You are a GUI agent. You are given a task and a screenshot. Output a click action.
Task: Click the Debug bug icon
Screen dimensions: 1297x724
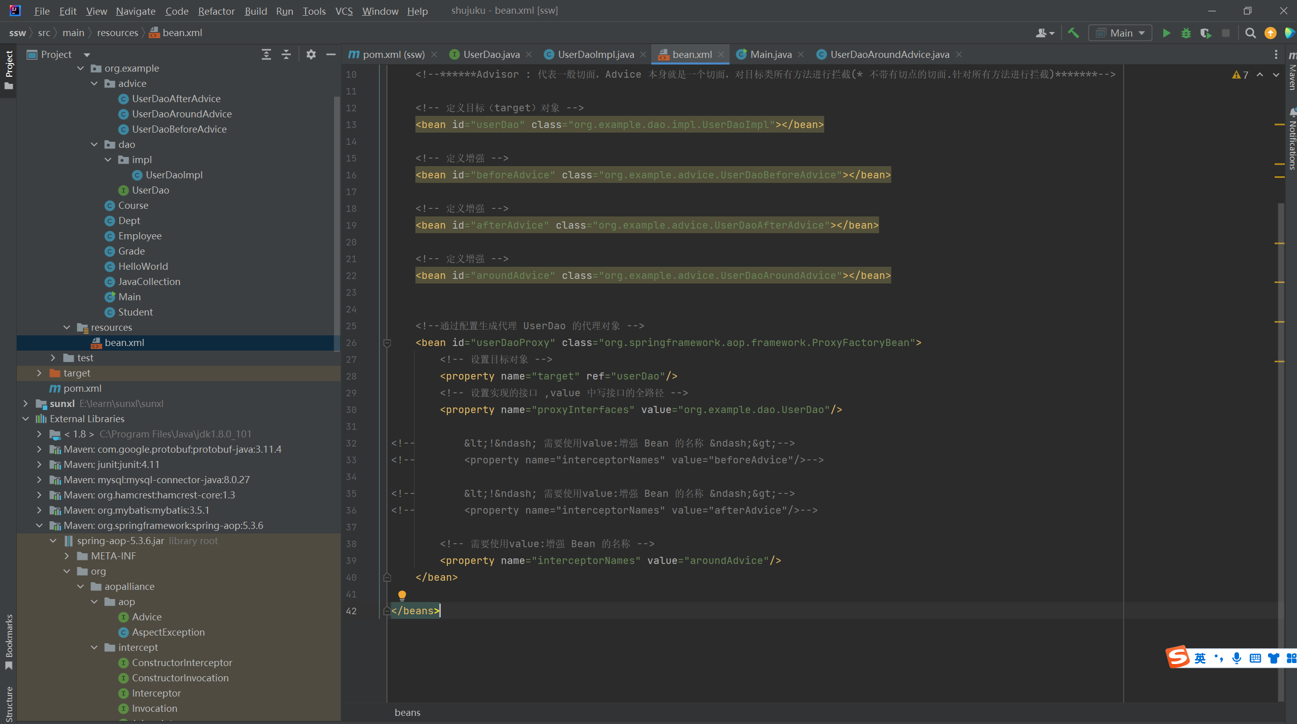point(1186,33)
